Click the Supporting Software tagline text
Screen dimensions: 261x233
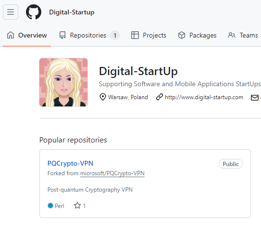[x=180, y=84]
